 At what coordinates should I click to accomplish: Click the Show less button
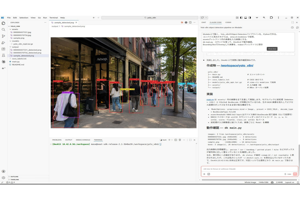(x=272, y=49)
